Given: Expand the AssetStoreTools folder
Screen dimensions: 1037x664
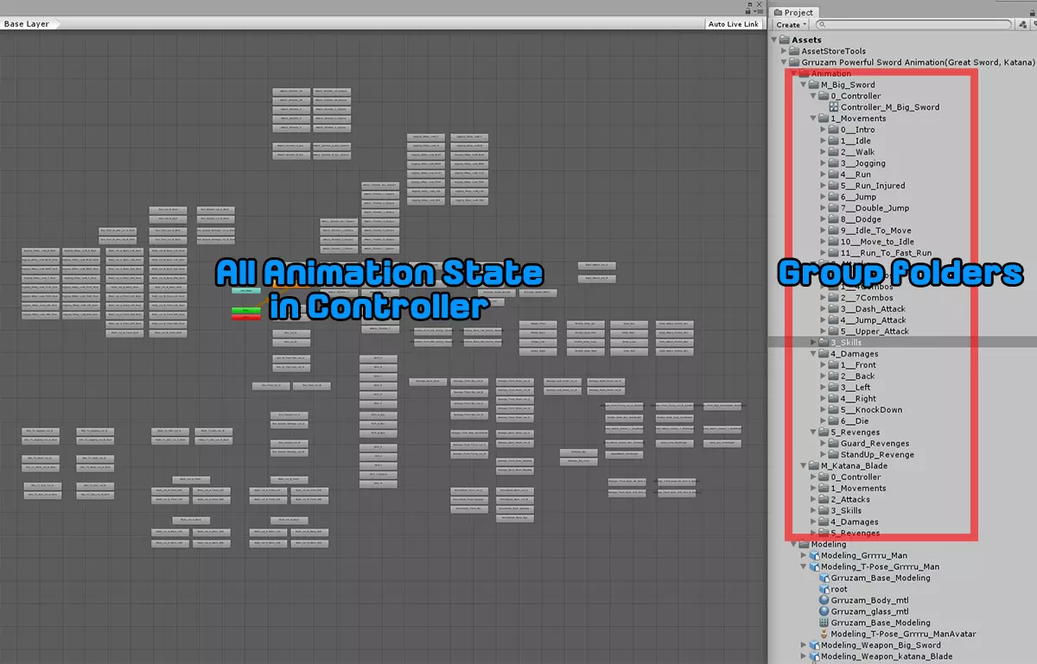Looking at the screenshot, I should point(795,51).
